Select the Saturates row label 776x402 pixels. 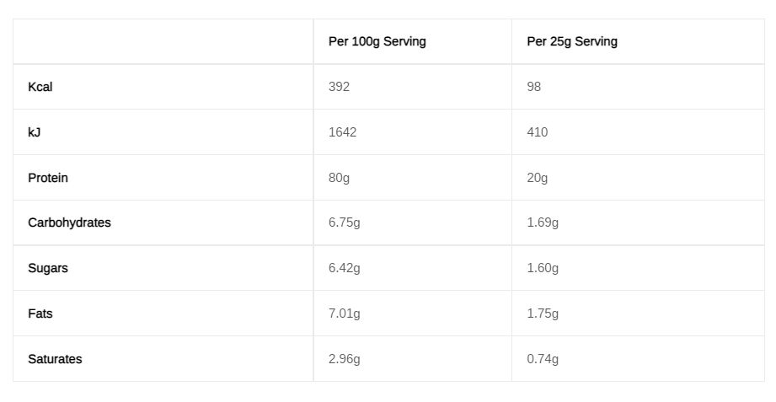click(x=55, y=359)
